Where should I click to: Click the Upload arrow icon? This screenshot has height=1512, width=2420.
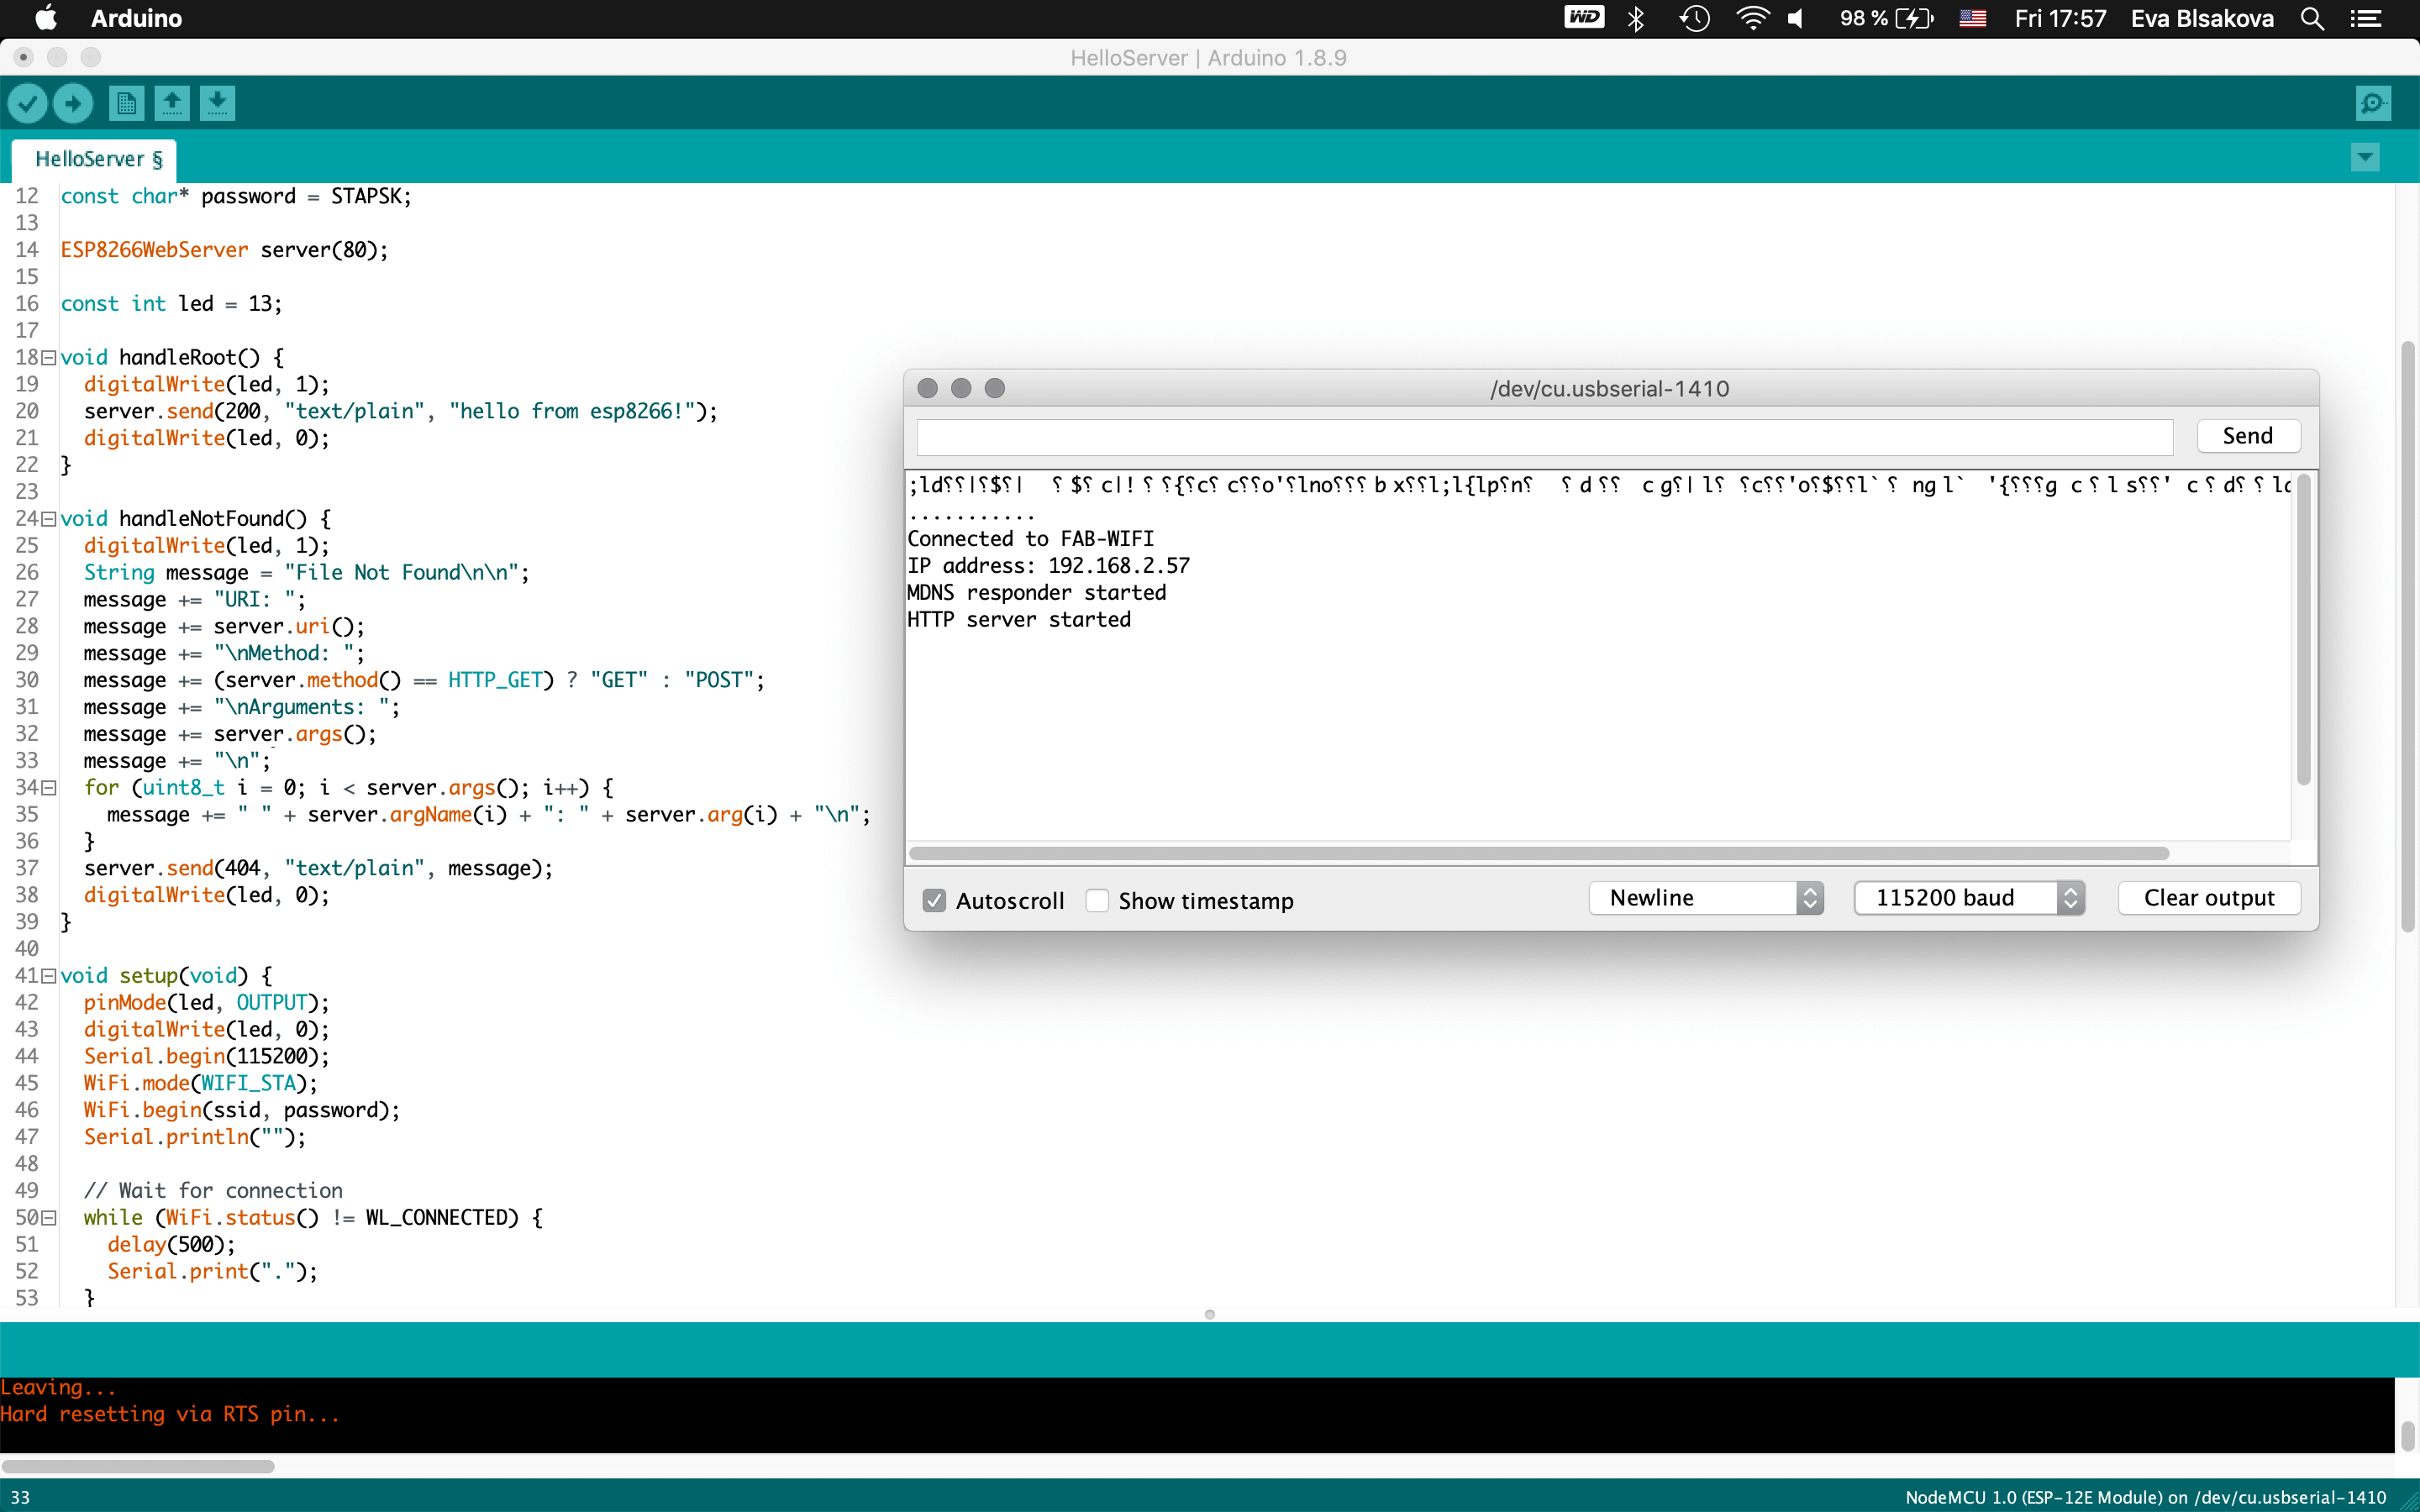click(x=73, y=103)
